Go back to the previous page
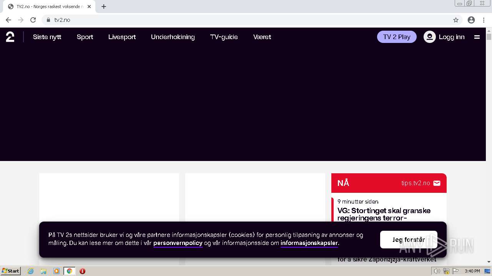This screenshot has height=276, width=492. click(x=8, y=20)
